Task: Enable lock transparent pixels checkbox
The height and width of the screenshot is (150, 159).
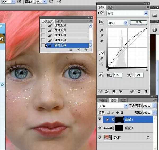Action: [109, 113]
